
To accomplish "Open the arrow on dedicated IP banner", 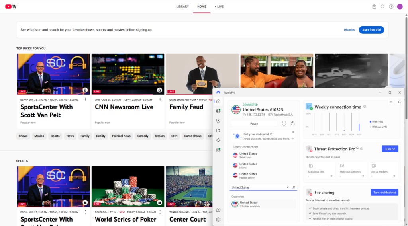I will 293,139.
